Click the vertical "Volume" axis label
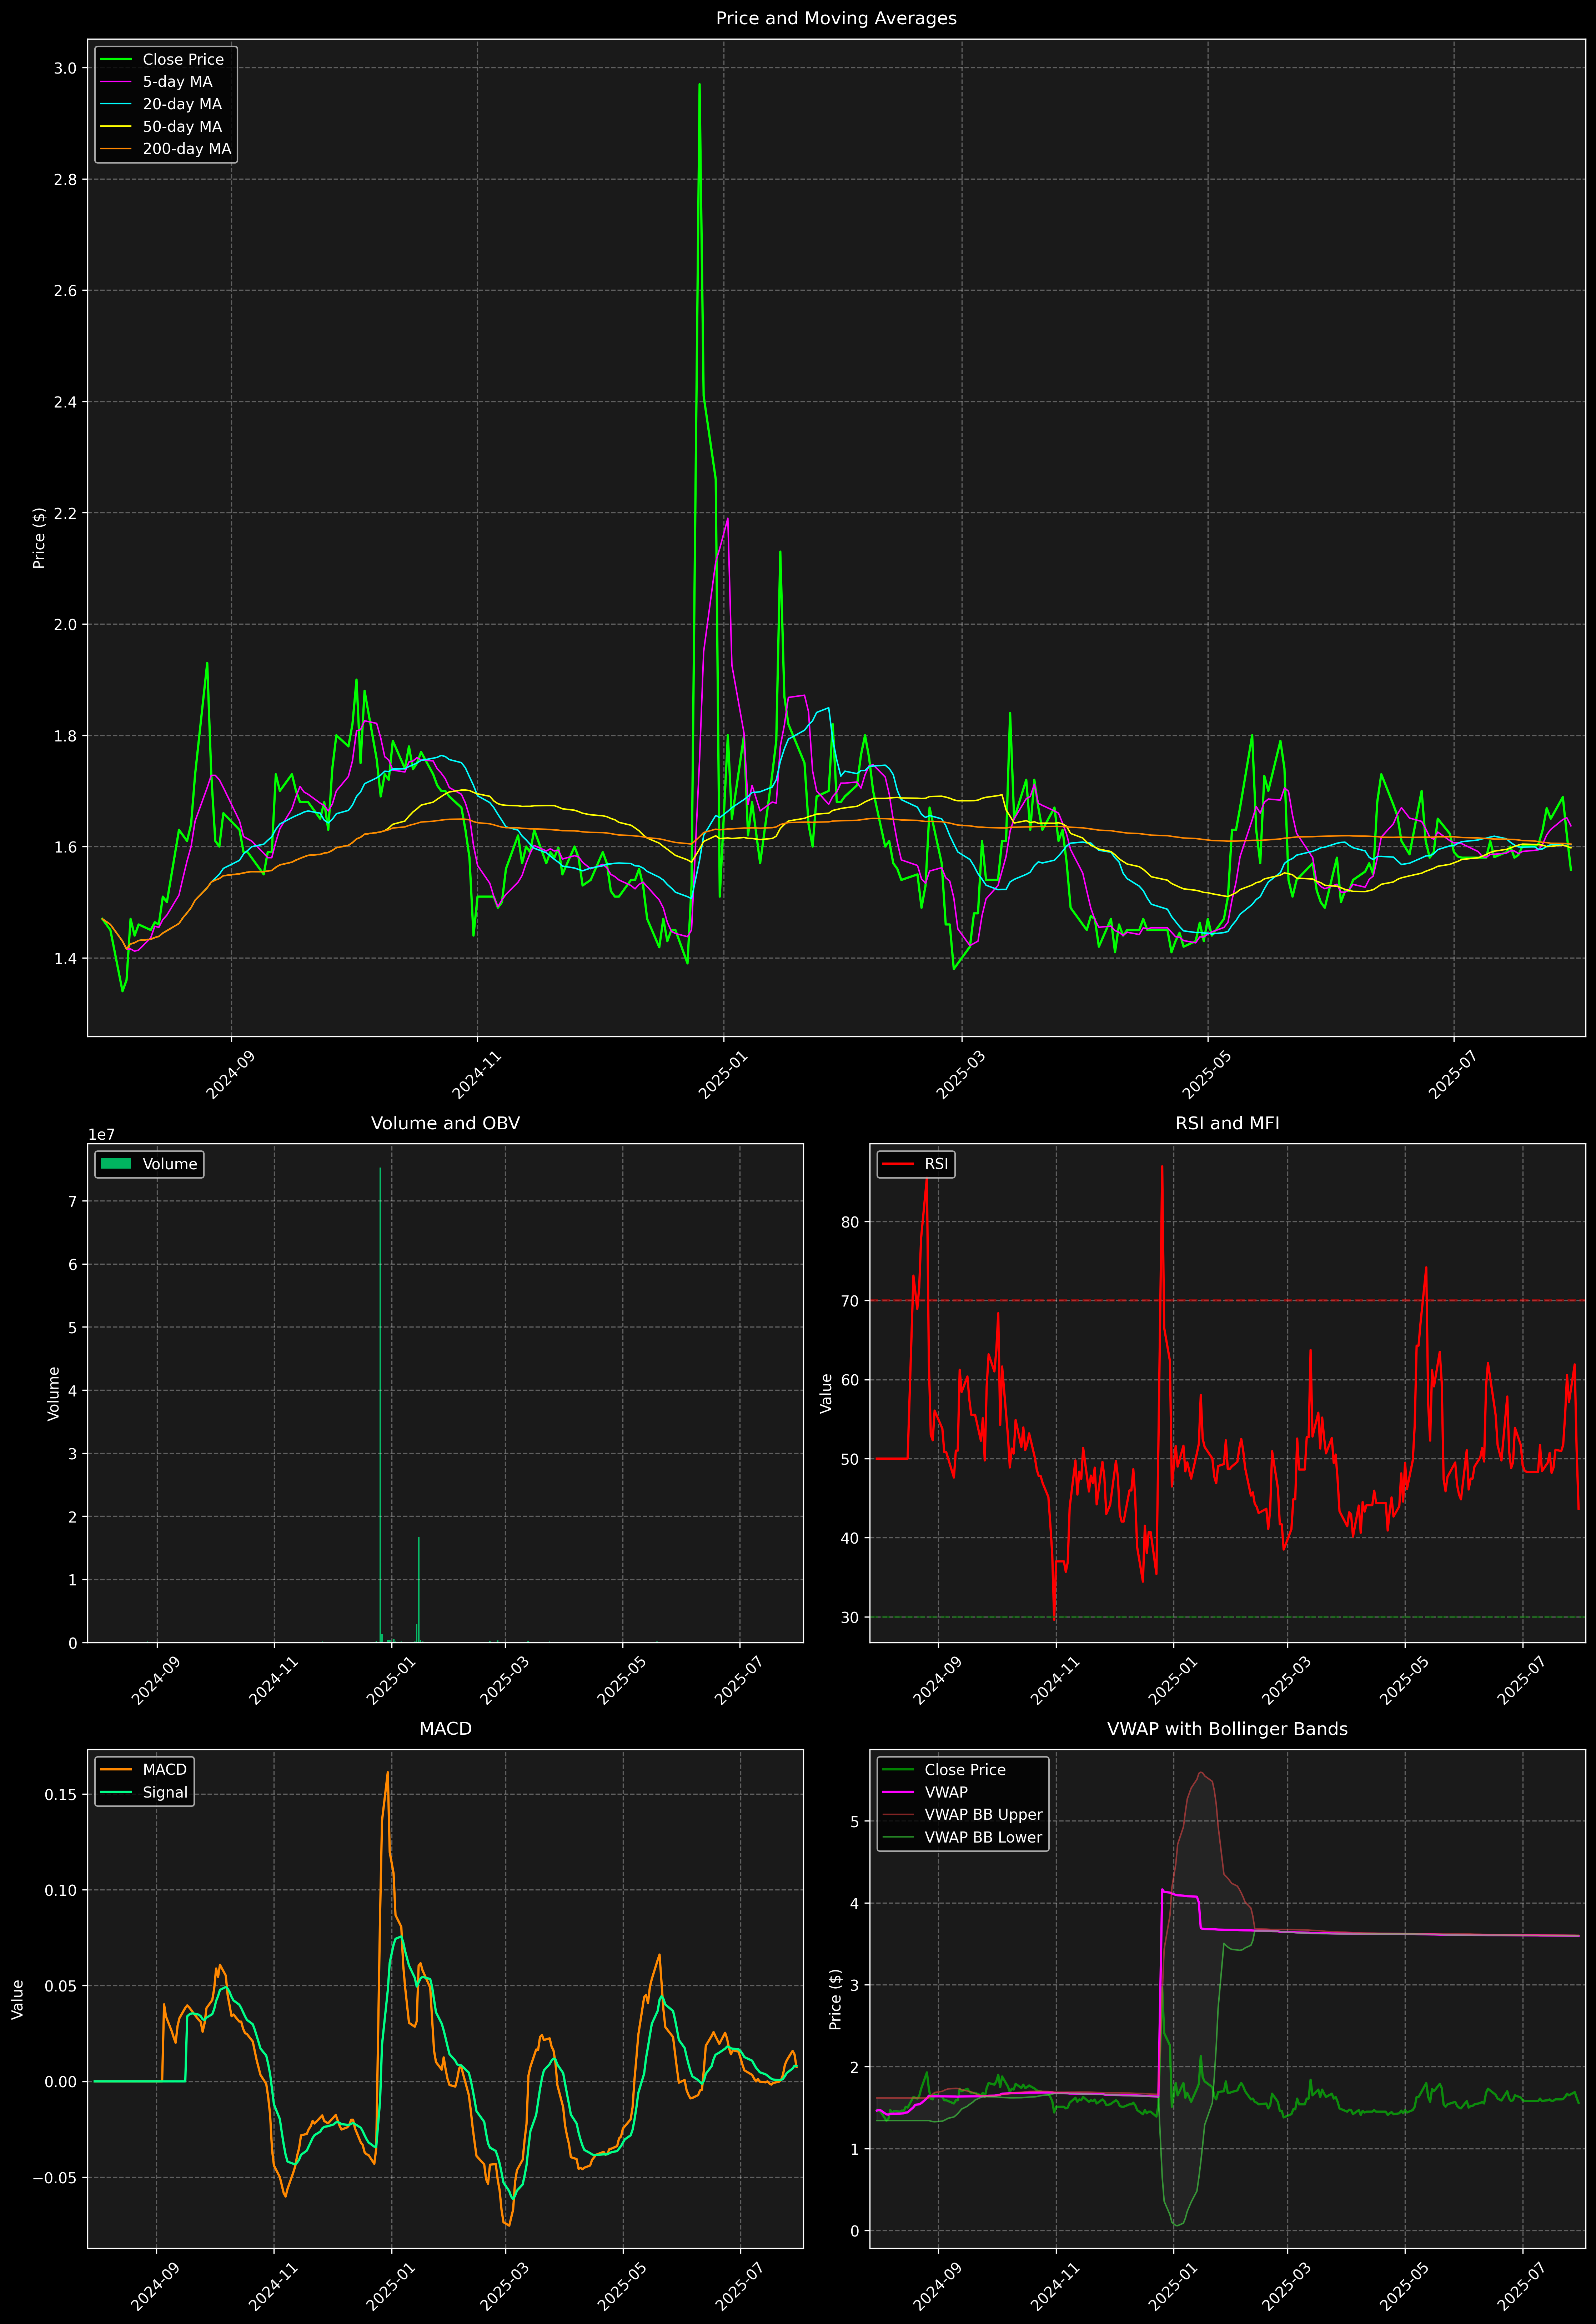 [x=54, y=1393]
